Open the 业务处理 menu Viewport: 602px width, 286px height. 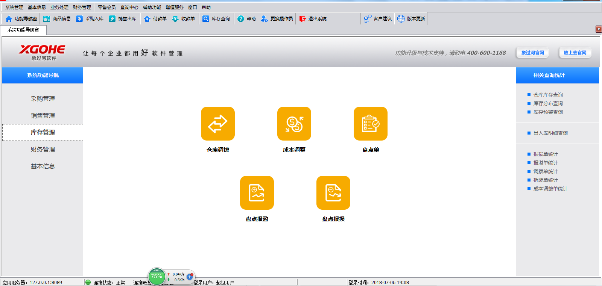59,8
